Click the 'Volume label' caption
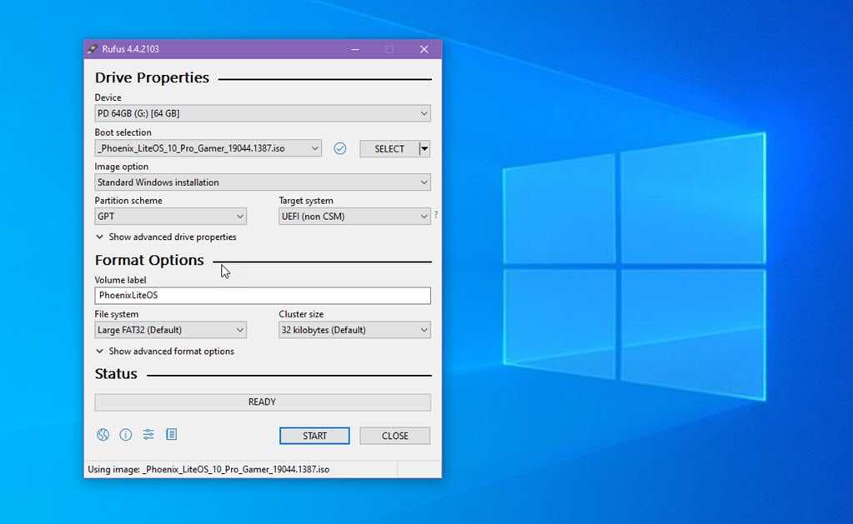 (x=120, y=280)
